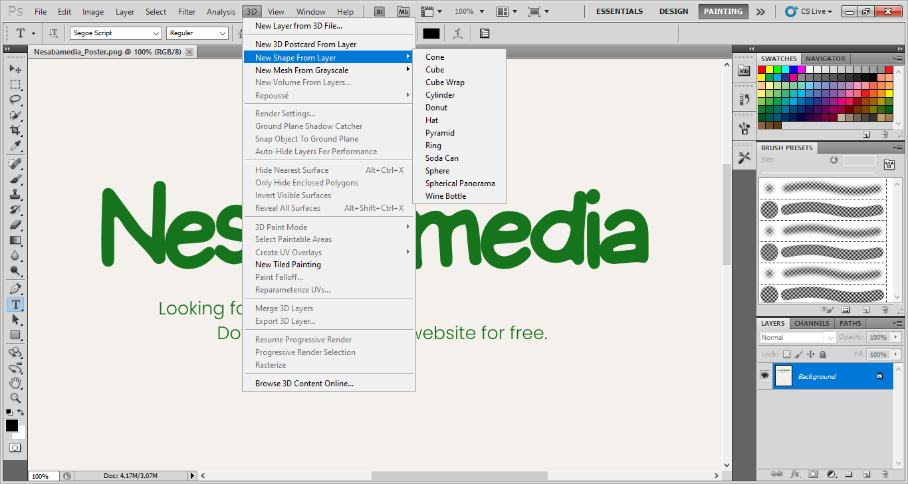This screenshot has height=484, width=908.
Task: Click the black text color swatch
Action: [431, 33]
